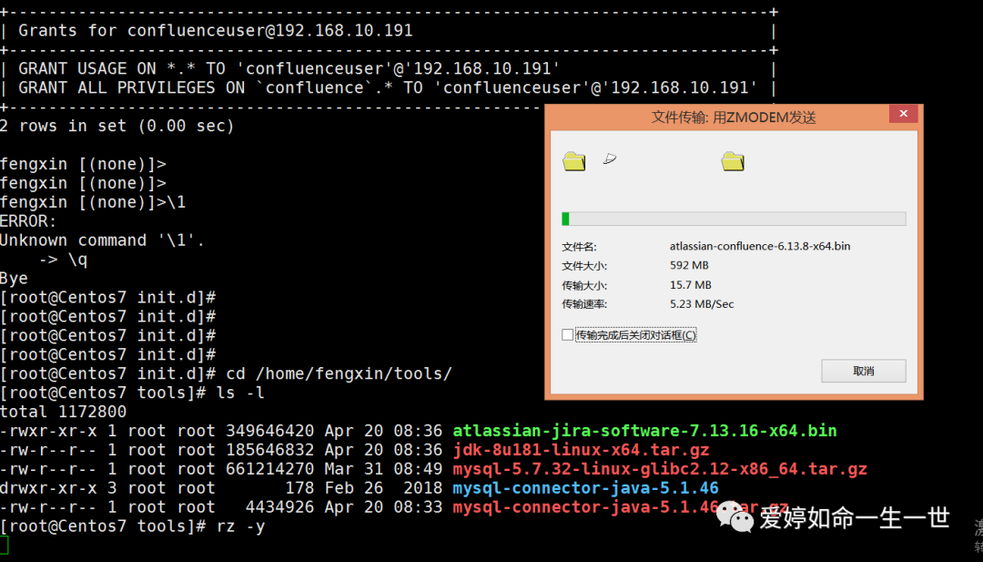Click the 5.23 MB/Sec transfer rate value

click(x=702, y=303)
